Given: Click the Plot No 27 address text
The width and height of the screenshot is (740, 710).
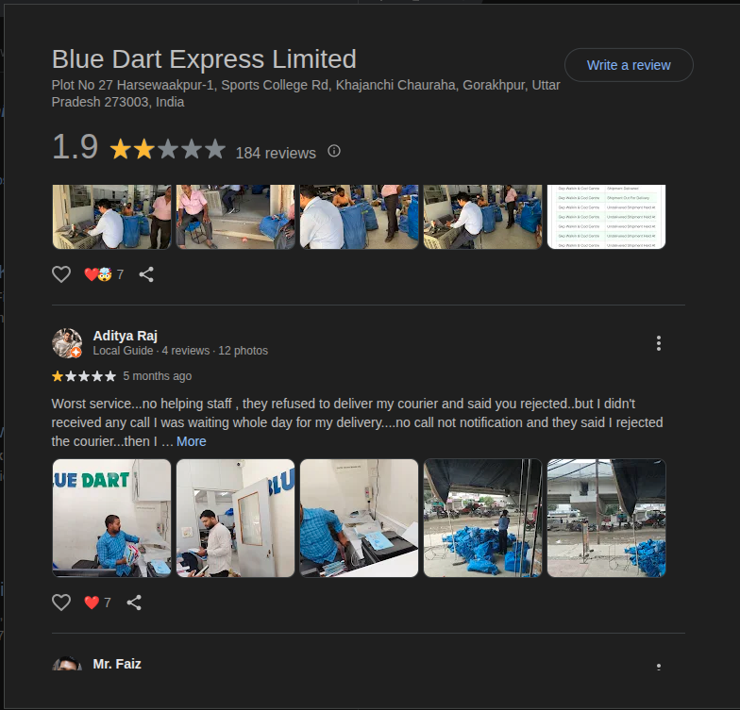Looking at the screenshot, I should click(306, 93).
